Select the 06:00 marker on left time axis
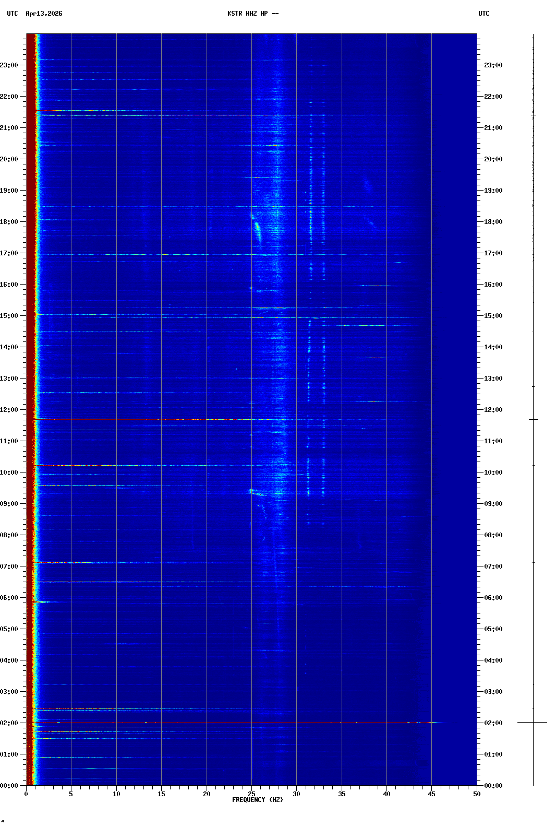The image size is (556, 827). [9, 598]
